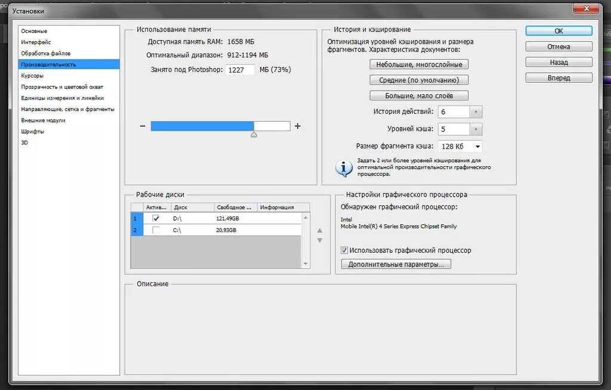Go to Внешние модули section
The width and height of the screenshot is (611, 390).
[43, 120]
